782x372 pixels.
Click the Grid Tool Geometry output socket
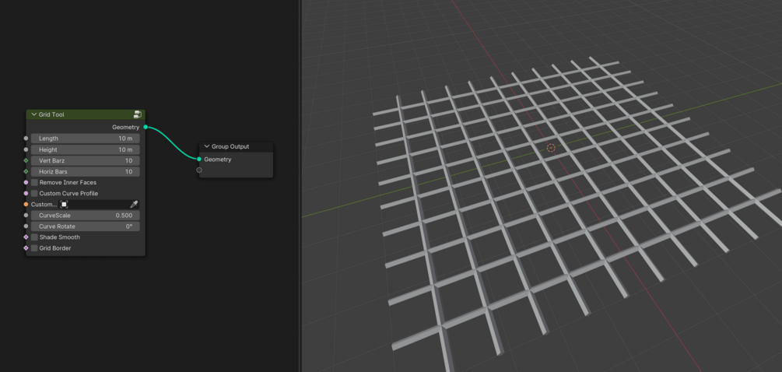pos(146,127)
